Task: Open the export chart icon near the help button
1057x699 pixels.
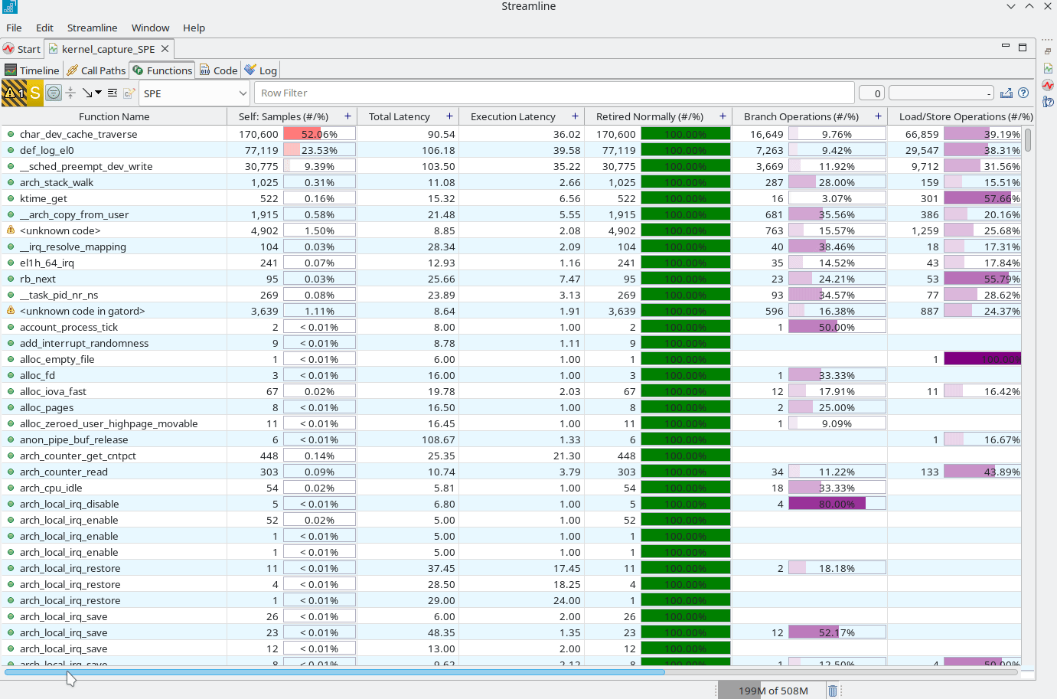Action: click(x=1006, y=93)
